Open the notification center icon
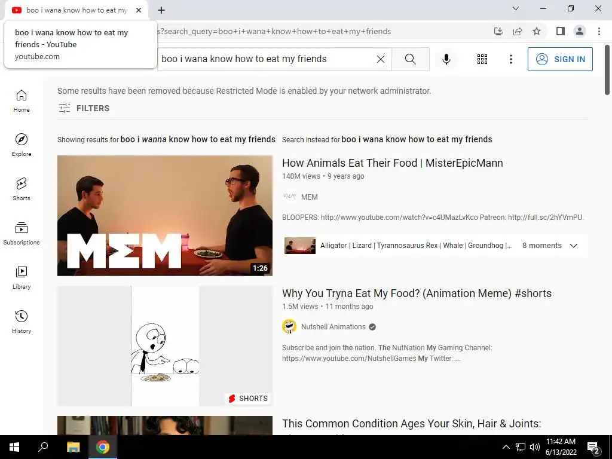The height and width of the screenshot is (459, 612). click(593, 447)
